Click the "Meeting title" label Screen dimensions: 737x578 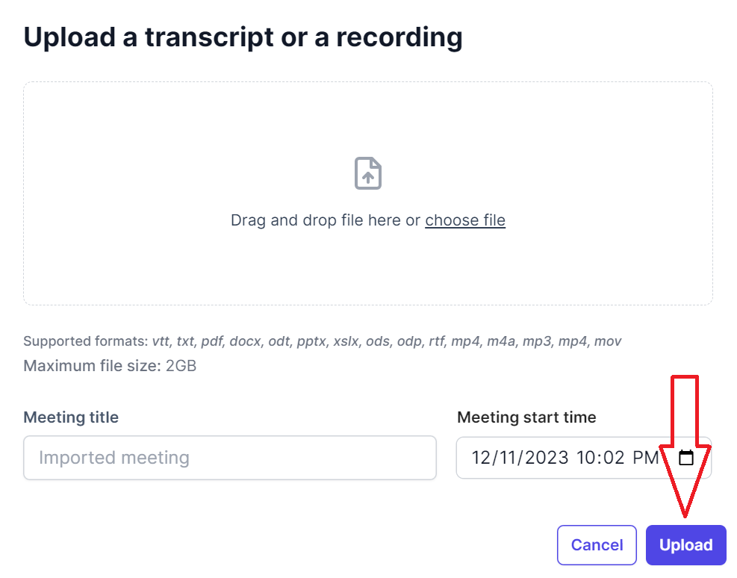coord(71,417)
